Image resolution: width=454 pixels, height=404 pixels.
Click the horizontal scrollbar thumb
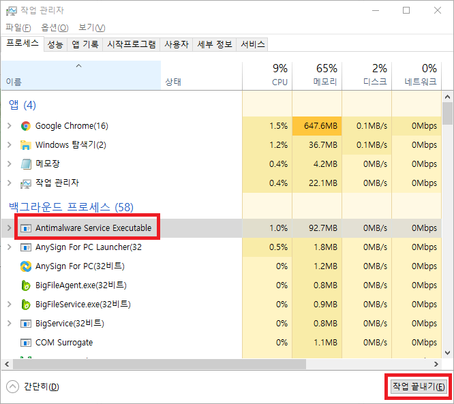tap(160, 364)
